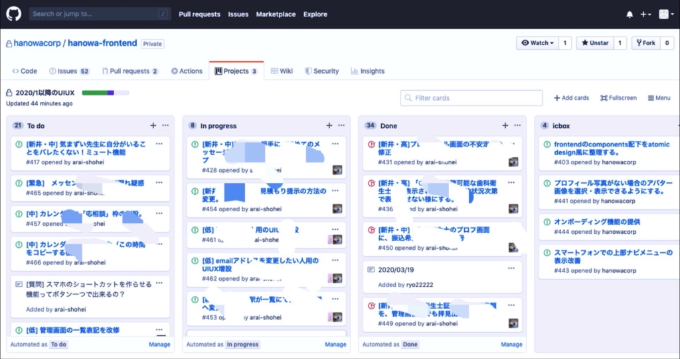Viewport: 680px width, 359px height.
Task: Open the project Menu
Action: 659,98
